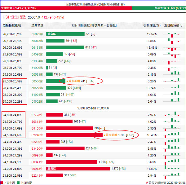186x185 pixels.
Task: Open warrant link 55075熊
Action: tap(37, 41)
